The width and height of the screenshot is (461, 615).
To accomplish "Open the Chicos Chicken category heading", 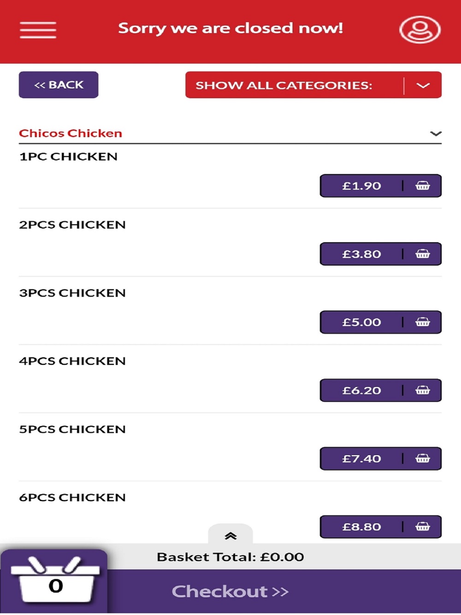I will coord(71,133).
